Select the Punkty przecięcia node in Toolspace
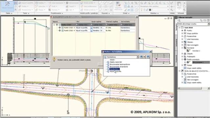210x118 pixels. point(193,59)
